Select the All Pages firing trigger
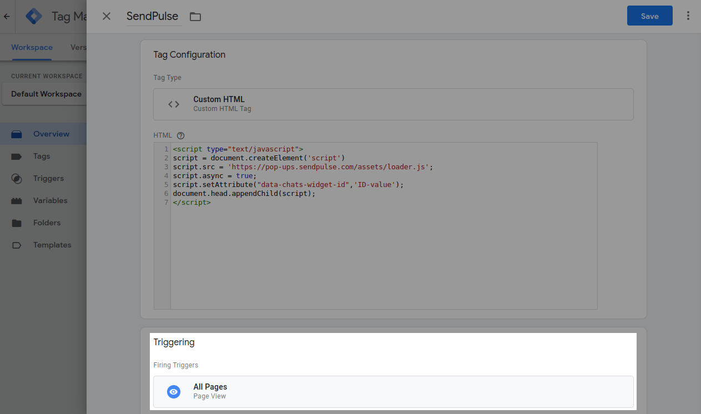Viewport: 701px width, 414px height. click(x=393, y=392)
